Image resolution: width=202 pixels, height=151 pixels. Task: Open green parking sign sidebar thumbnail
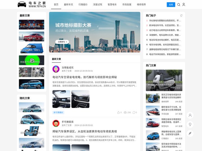coord(31,60)
